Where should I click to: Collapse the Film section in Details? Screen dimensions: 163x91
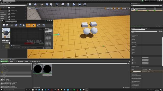click(x=131, y=56)
